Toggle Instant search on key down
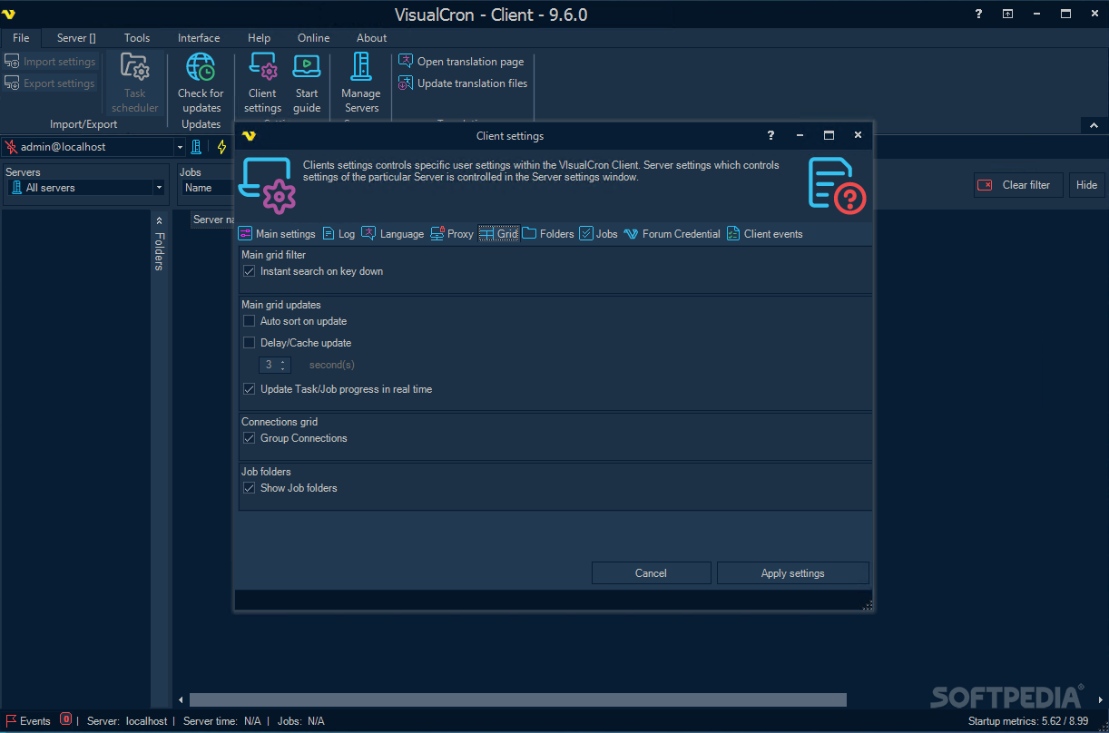This screenshot has height=733, width=1109. (250, 271)
